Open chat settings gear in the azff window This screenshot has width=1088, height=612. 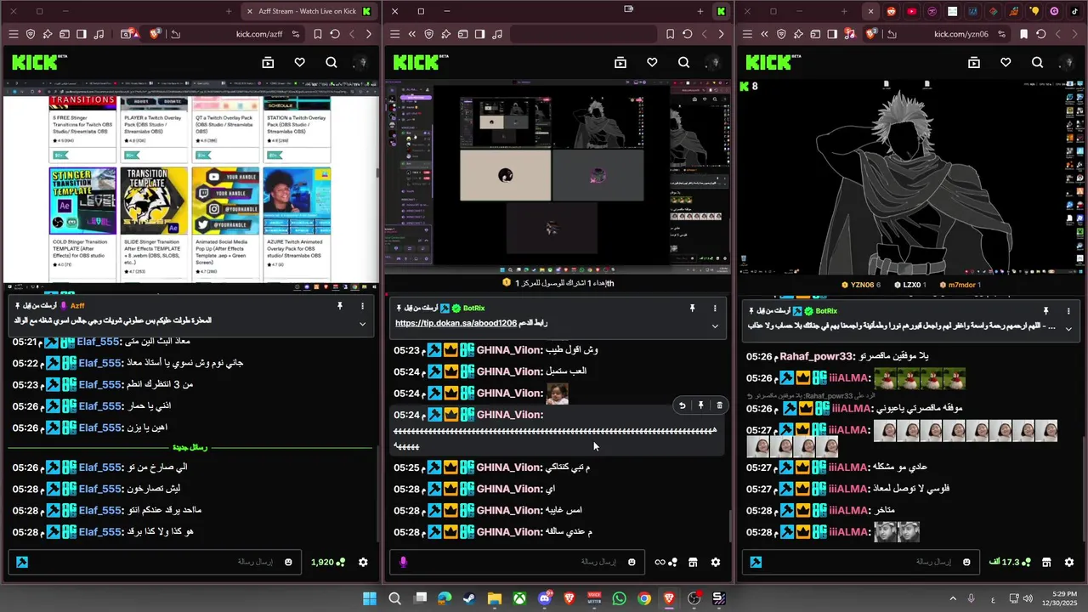[x=363, y=562]
